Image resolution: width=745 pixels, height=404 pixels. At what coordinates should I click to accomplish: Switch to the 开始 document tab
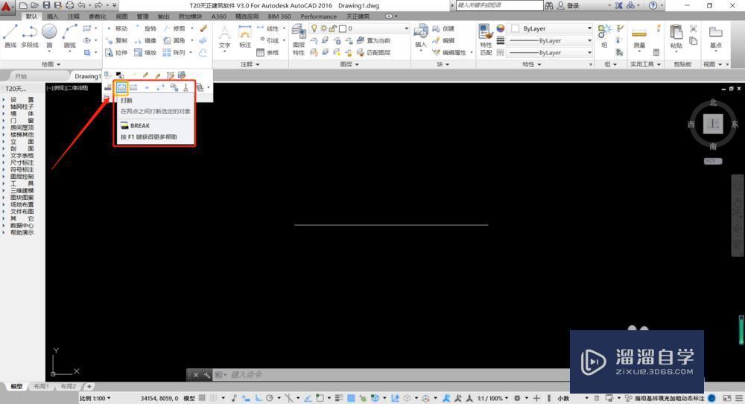coord(21,76)
